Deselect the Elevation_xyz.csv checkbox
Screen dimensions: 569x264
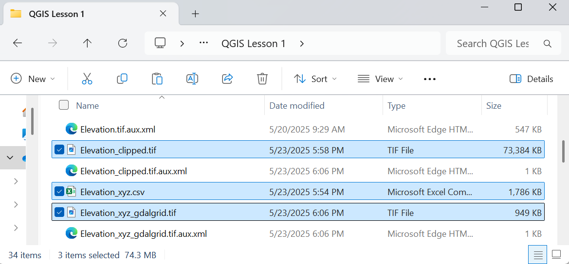tap(59, 192)
